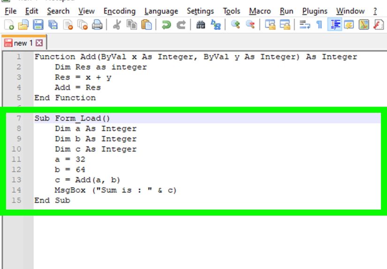Click the 'c = Add(a, b)' line
Viewport: 387px width, 269px height.
(x=88, y=180)
